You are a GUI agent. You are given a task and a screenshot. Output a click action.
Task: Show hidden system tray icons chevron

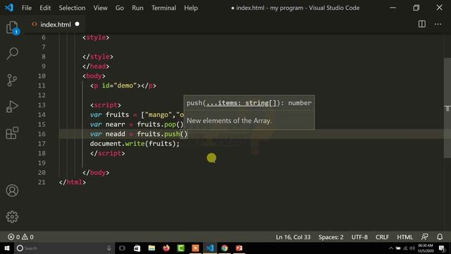point(390,248)
